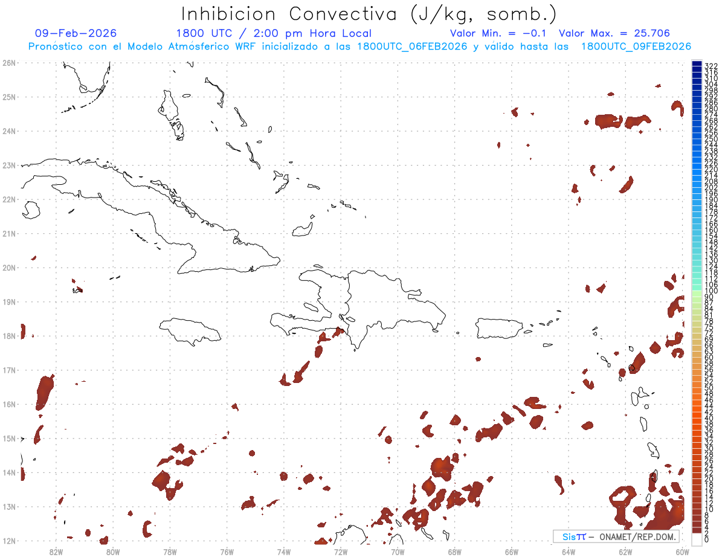Click the "15N" latitude label
This screenshot has height=560, width=725.
click(9, 438)
